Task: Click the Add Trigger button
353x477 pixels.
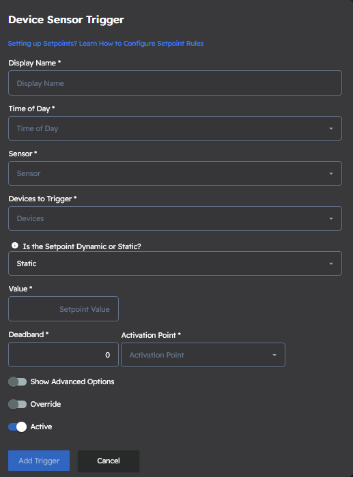Action: 39,461
